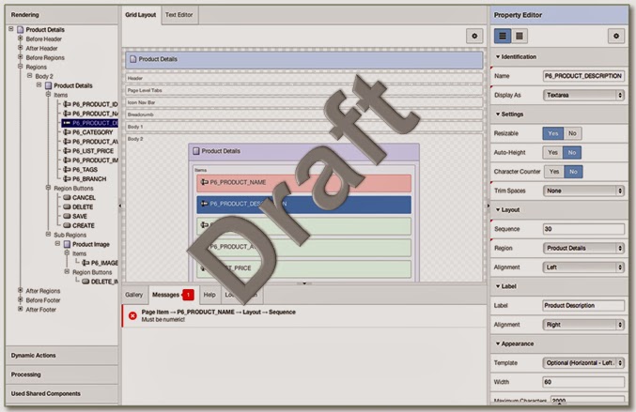Click the Sequence input field
This screenshot has width=636, height=412.
tap(583, 229)
